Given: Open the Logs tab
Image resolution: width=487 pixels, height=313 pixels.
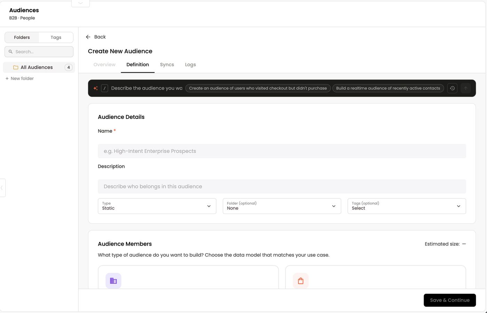Looking at the screenshot, I should pos(190,65).
